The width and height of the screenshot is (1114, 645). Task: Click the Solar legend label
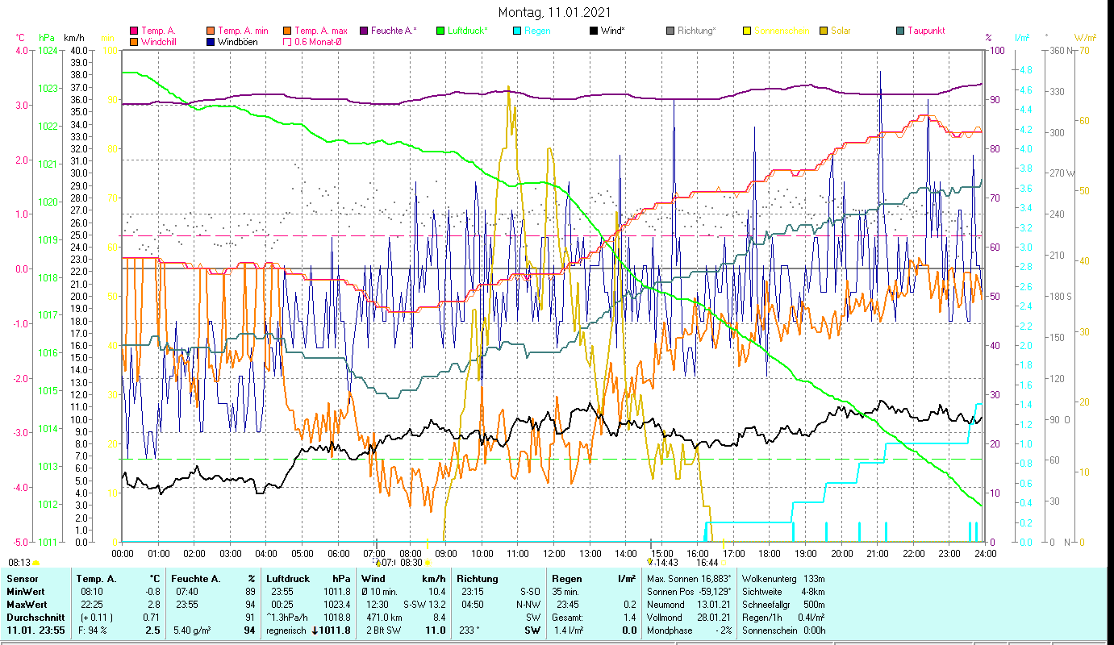pos(841,31)
